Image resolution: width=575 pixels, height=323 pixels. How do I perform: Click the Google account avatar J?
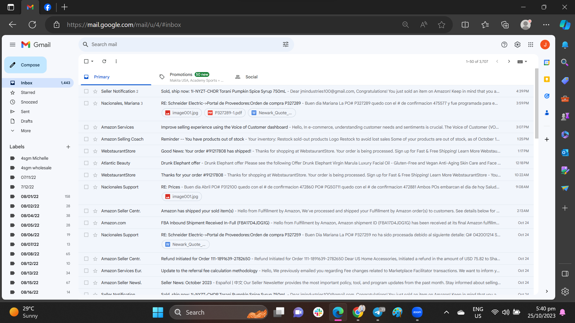(545, 45)
